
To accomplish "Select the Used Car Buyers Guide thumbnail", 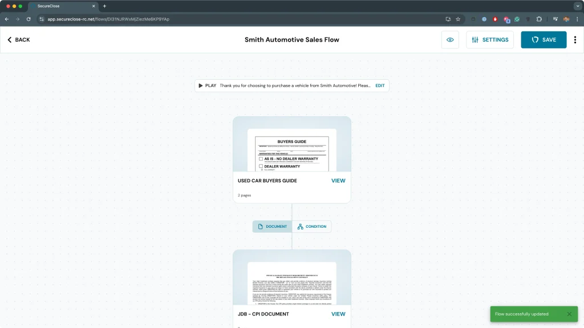I will tap(291, 149).
